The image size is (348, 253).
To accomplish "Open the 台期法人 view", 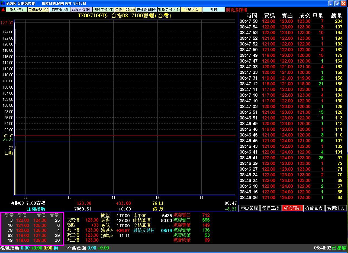I will point(336,208).
